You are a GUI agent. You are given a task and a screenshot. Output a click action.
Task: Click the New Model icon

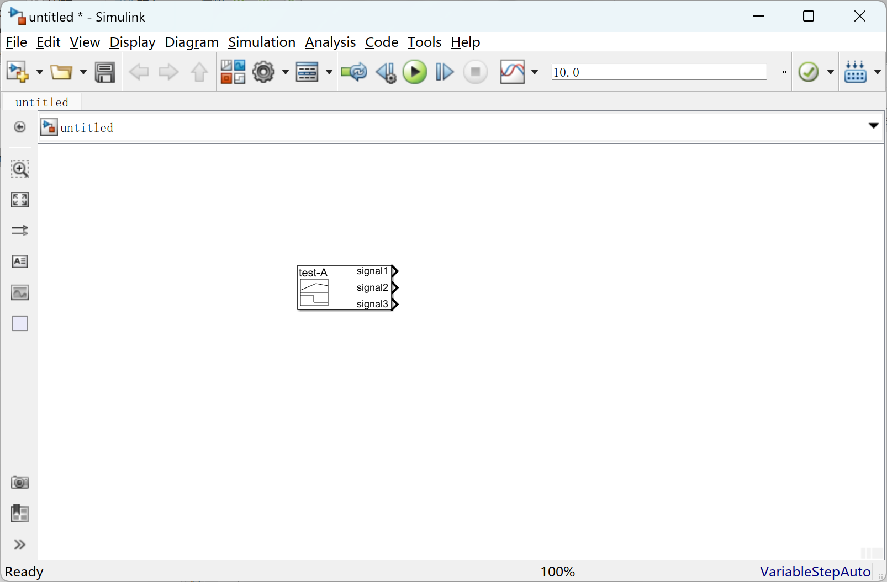point(17,72)
